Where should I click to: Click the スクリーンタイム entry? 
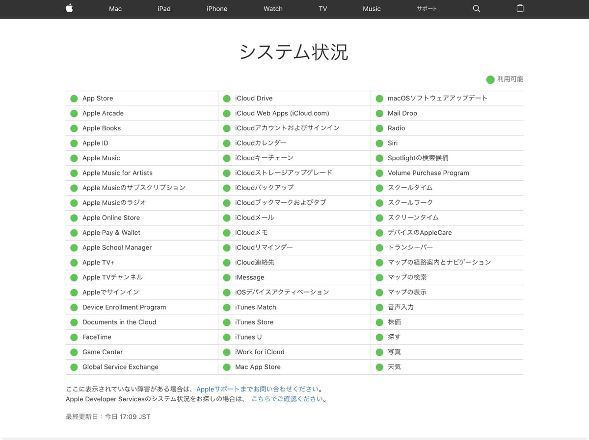pyautogui.click(x=413, y=218)
